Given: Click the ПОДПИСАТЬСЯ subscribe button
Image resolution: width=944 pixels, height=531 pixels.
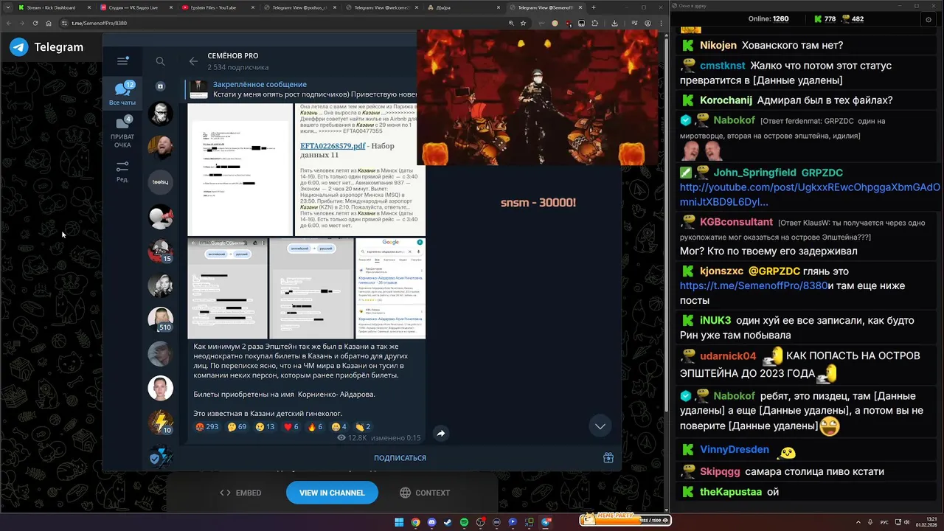Looking at the screenshot, I should tap(400, 458).
